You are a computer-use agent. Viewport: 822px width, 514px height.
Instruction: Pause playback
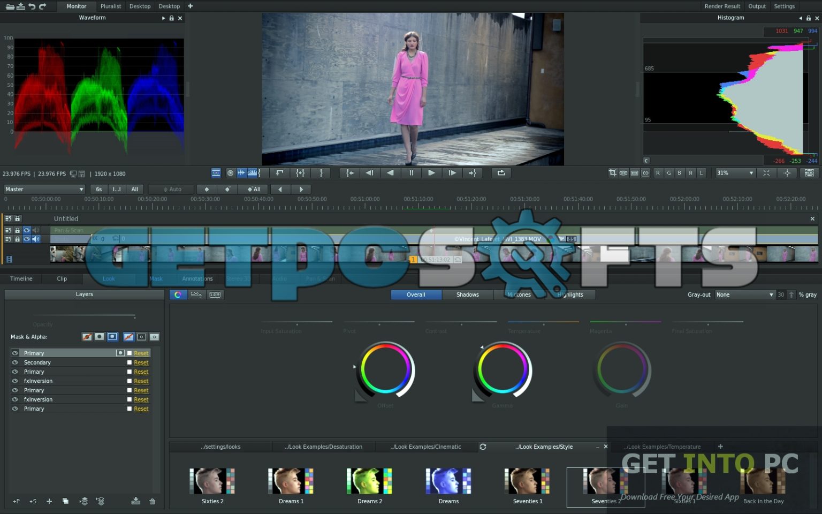pyautogui.click(x=411, y=173)
